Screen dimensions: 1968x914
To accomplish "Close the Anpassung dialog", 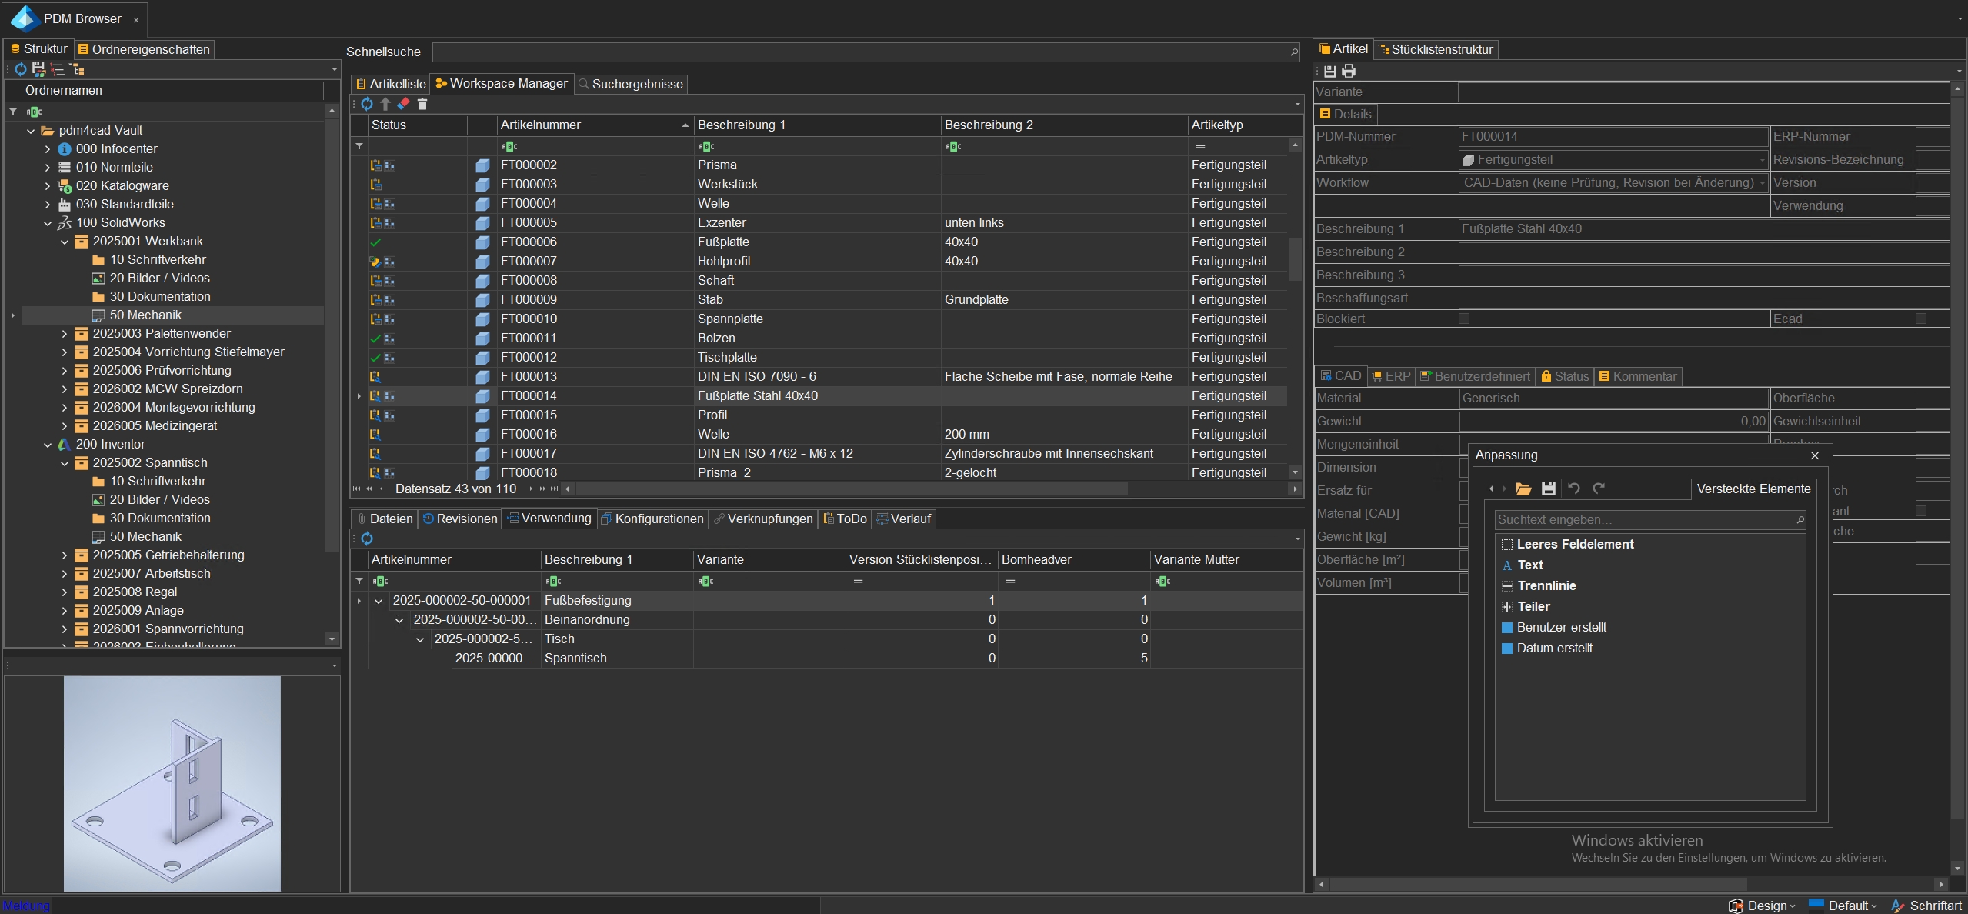I will point(1815,455).
